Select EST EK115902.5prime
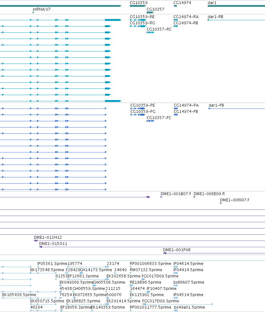Viewport: 265px width, 312px height. (147, 295)
